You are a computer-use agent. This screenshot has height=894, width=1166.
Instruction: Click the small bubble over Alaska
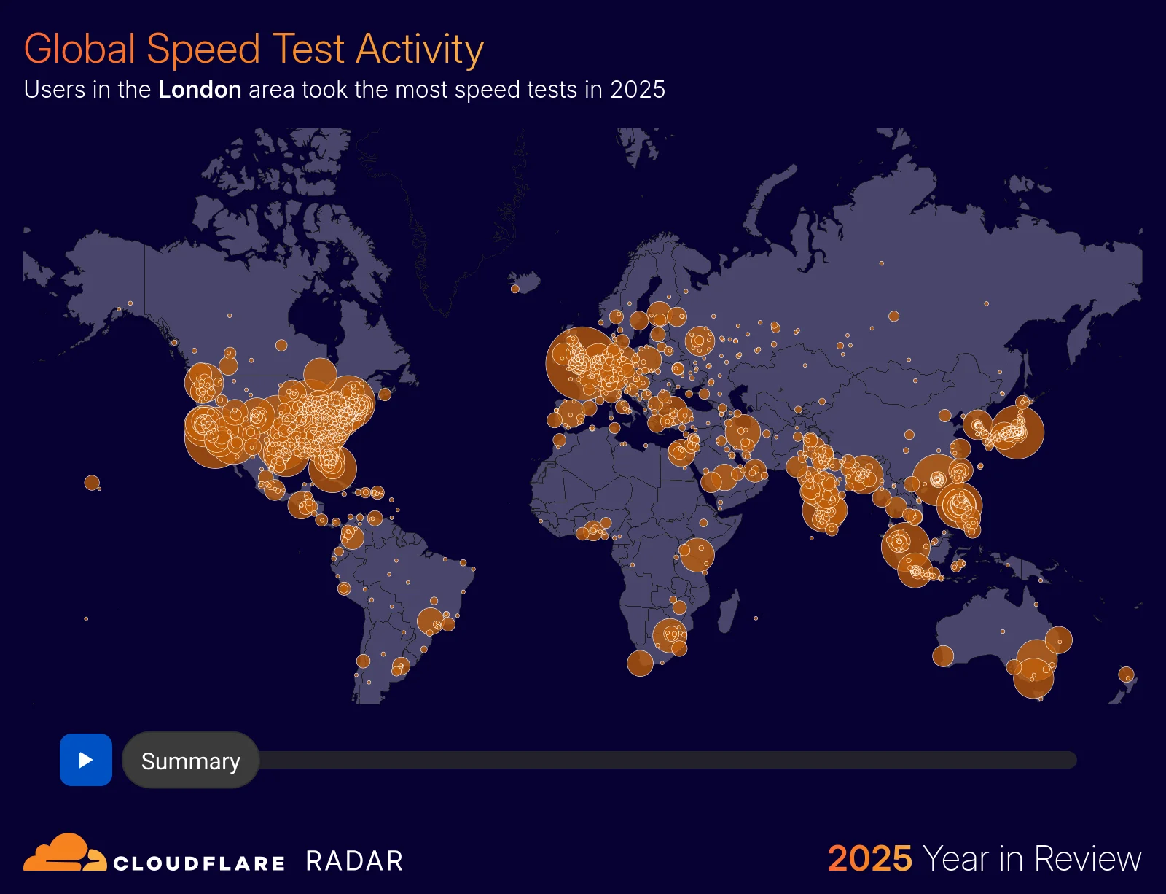[131, 304]
